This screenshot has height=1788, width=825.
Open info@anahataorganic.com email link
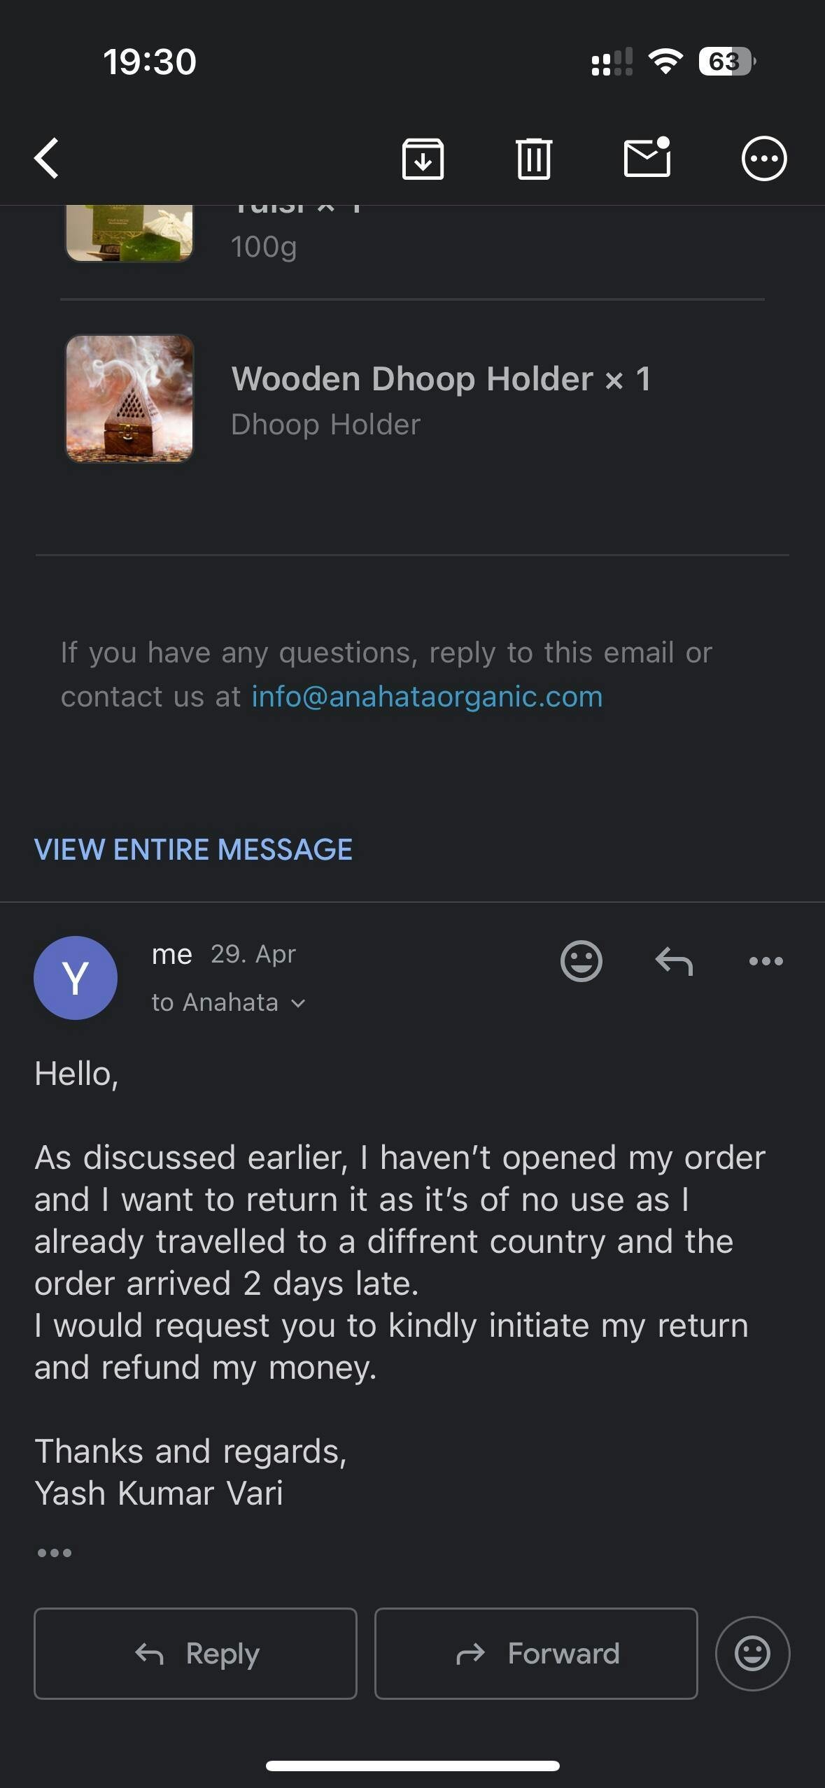pos(427,697)
